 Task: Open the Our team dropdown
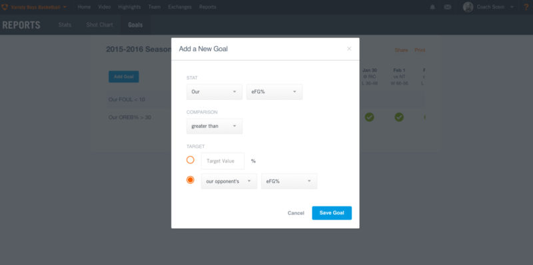[215, 92]
